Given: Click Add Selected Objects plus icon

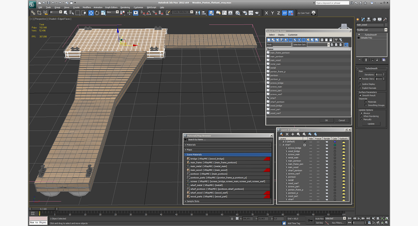Looking at the screenshot, I should pyautogui.click(x=293, y=134).
